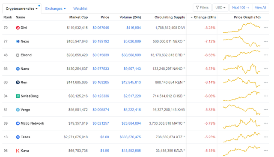The height and width of the screenshot is (157, 274).
Task: Go to the Next 100 coins
Action: click(241, 8)
